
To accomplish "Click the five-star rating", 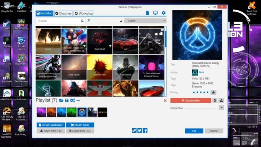I will 201,92.
